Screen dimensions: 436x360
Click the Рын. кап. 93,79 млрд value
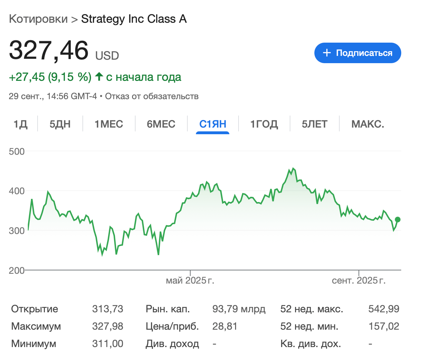pos(239,309)
